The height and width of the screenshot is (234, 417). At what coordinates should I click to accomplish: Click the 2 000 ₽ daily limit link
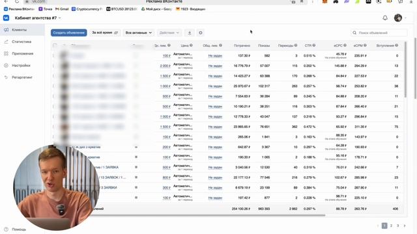point(165,66)
